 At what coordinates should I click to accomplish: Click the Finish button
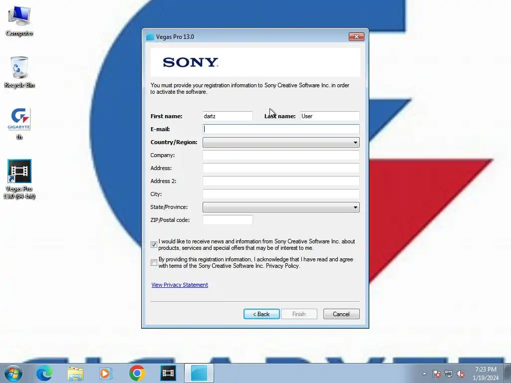(299, 314)
